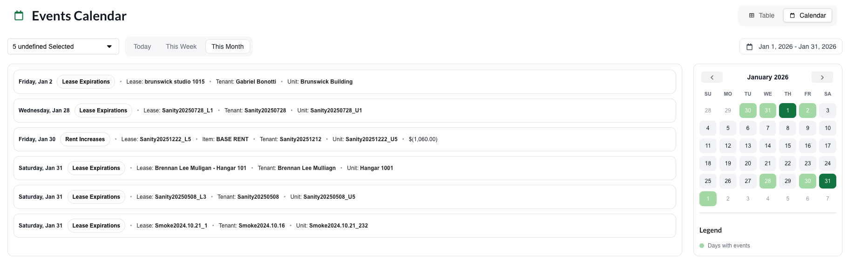This screenshot has height=267, width=854.
Task: Click the 'Friday, Jan 2' date label
Action: pos(35,82)
